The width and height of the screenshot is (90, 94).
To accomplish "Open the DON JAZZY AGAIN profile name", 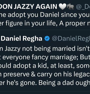I will (28, 6).
